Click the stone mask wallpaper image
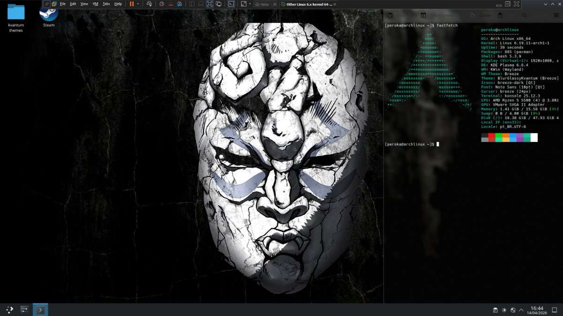Image resolution: width=563 pixels, height=316 pixels. coord(281,159)
